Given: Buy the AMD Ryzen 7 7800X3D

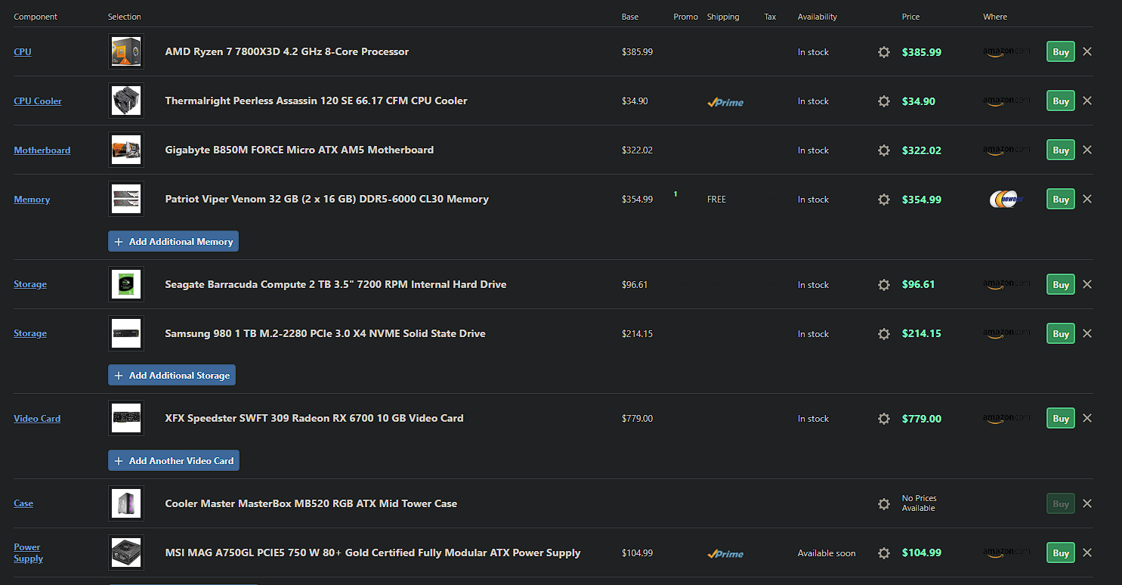Looking at the screenshot, I should point(1061,52).
